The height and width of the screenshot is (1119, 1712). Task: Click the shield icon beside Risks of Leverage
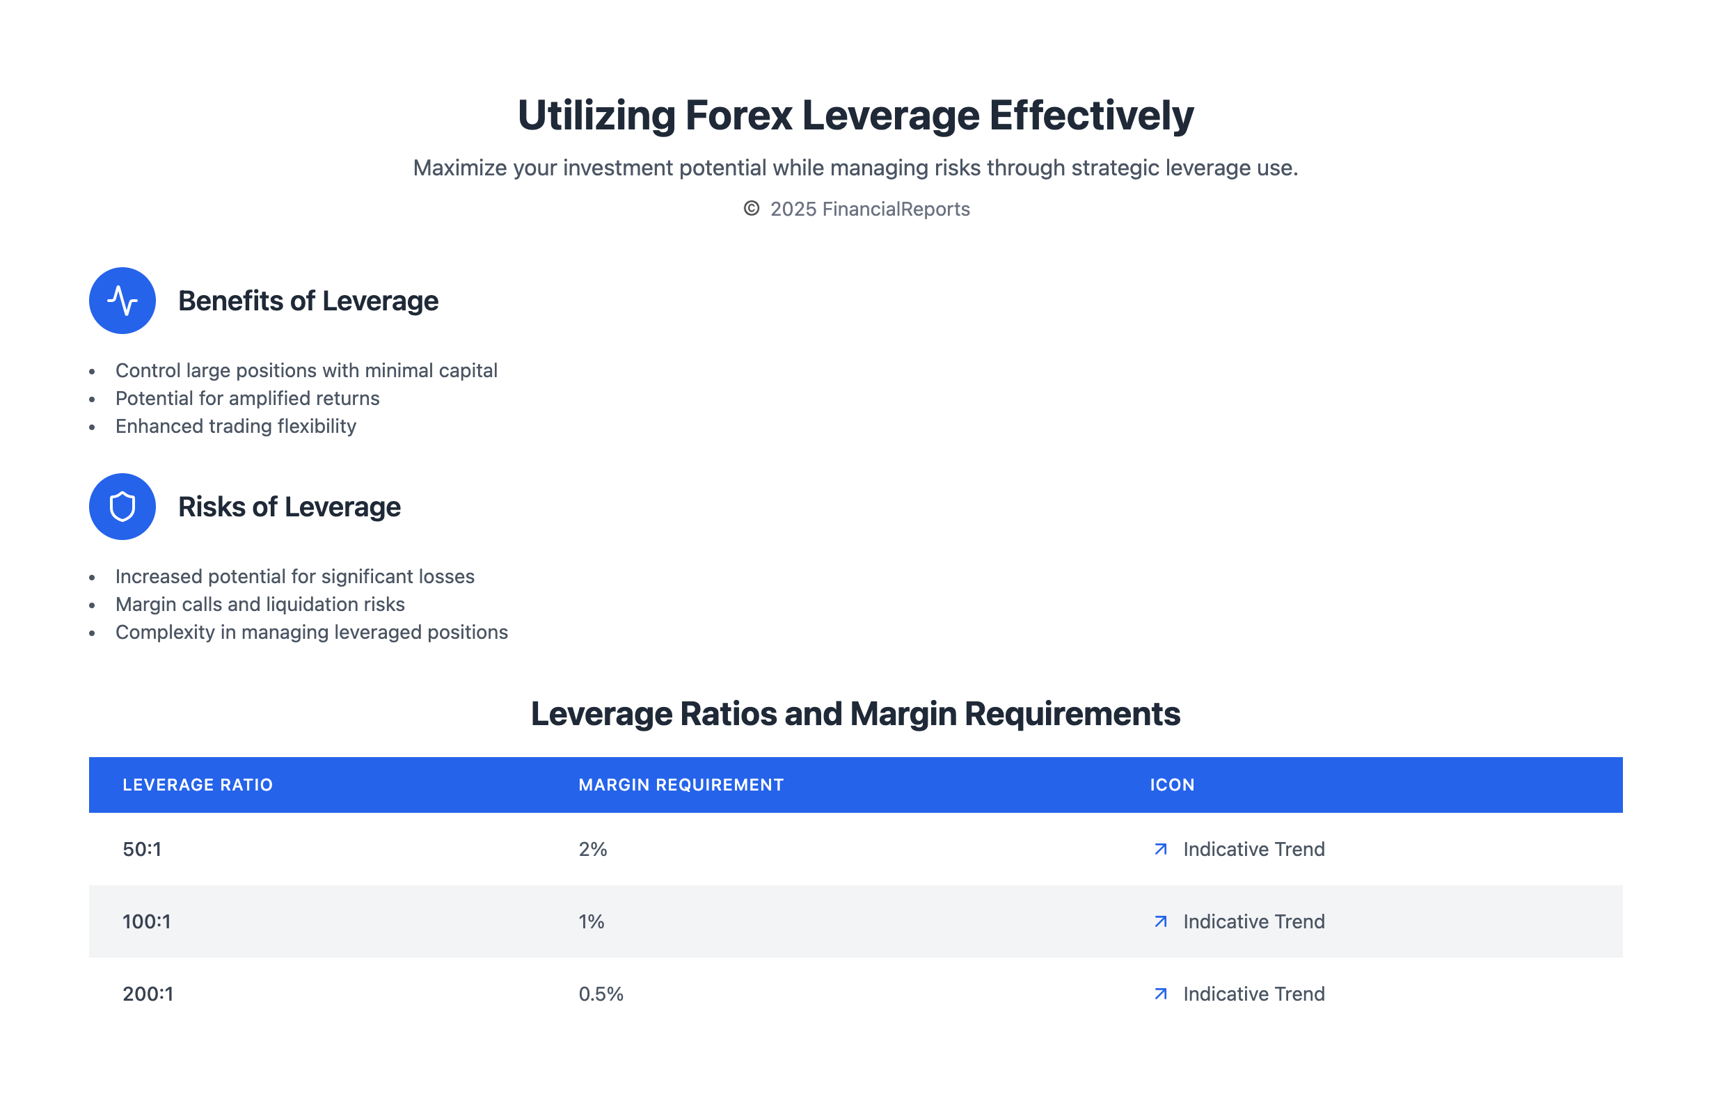click(x=122, y=507)
